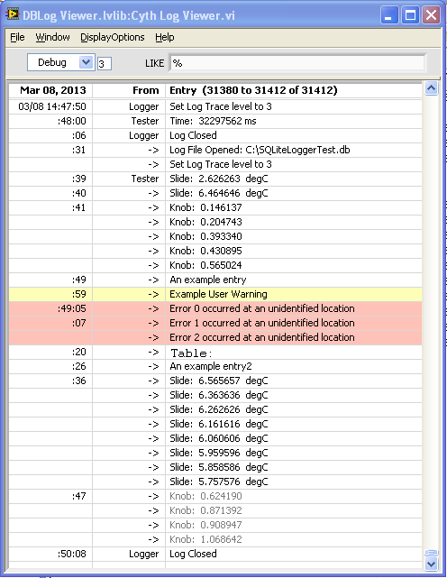This screenshot has width=447, height=578.
Task: Open the Debug level dropdown arrow
Action: coord(86,62)
